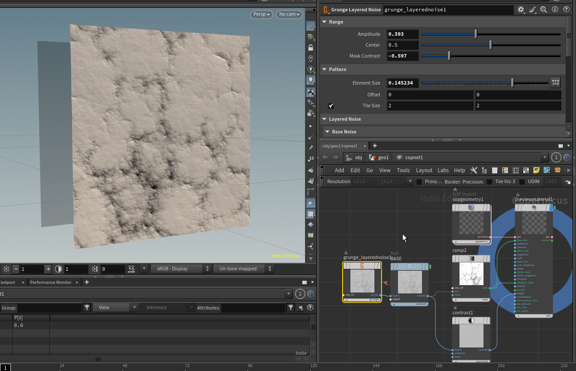Click the background image icon in network toolbar

tap(547, 170)
